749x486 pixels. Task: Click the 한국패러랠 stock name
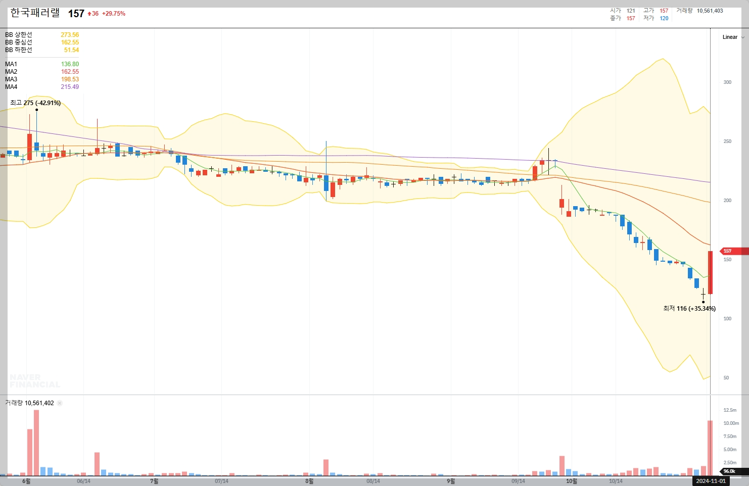(x=35, y=13)
